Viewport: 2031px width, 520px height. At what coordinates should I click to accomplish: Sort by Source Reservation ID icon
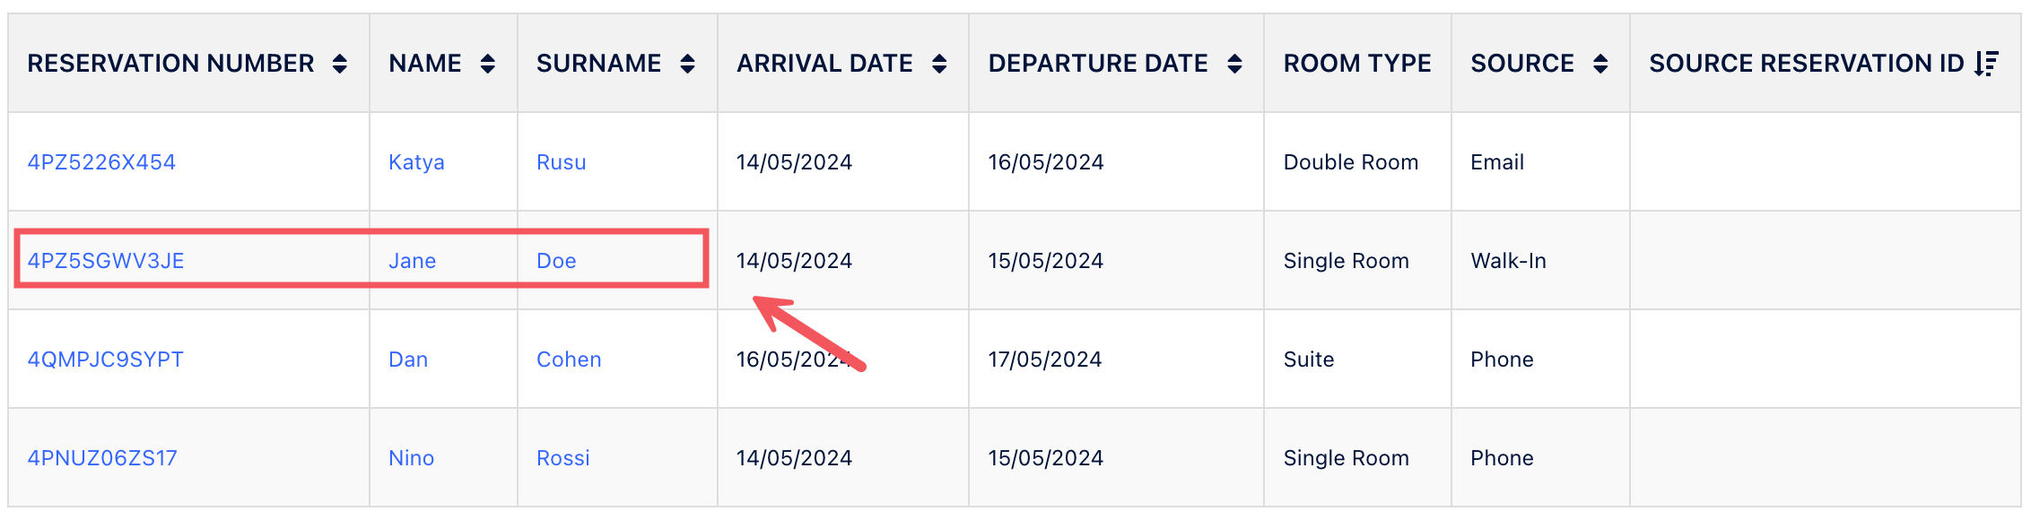[x=1986, y=64]
